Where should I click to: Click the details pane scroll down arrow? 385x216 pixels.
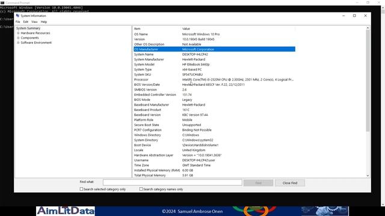click(x=368, y=176)
